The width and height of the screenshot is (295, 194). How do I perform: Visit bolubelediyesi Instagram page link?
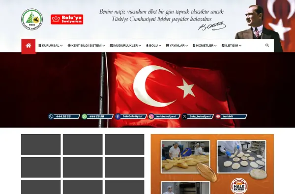tap(164, 116)
